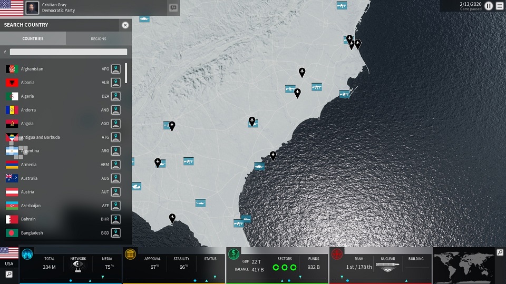Click the large US flag beside the portrait
This screenshot has width=506, height=284.
[12, 8]
